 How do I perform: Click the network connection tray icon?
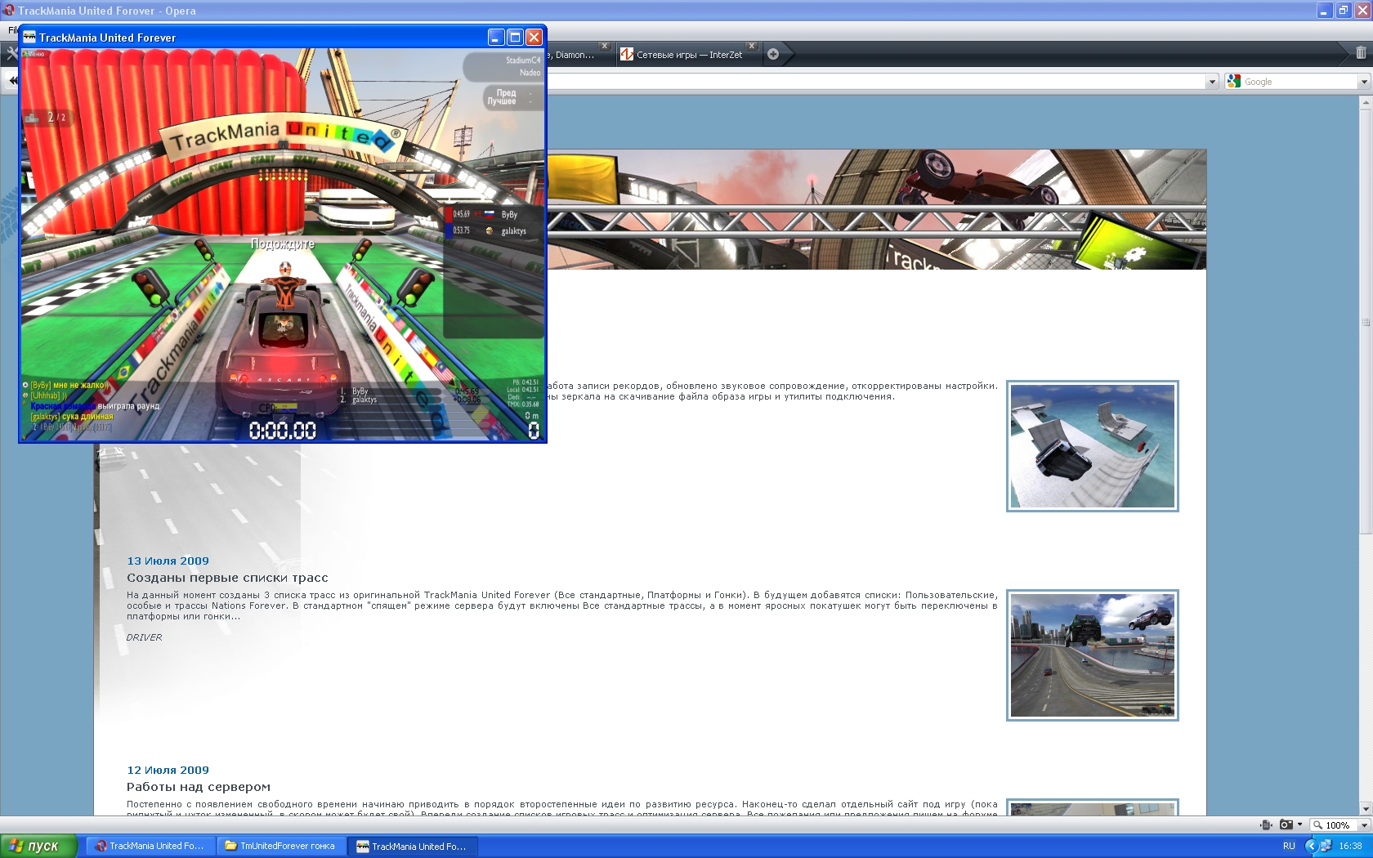click(1326, 846)
